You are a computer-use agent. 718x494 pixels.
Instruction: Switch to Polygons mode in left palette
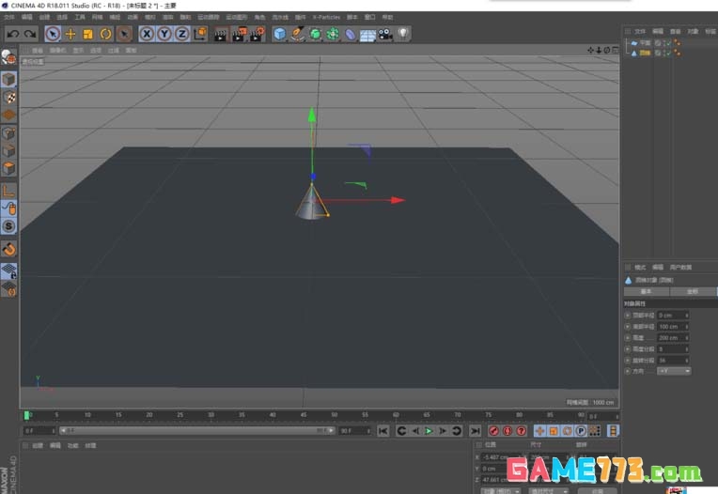pos(8,168)
